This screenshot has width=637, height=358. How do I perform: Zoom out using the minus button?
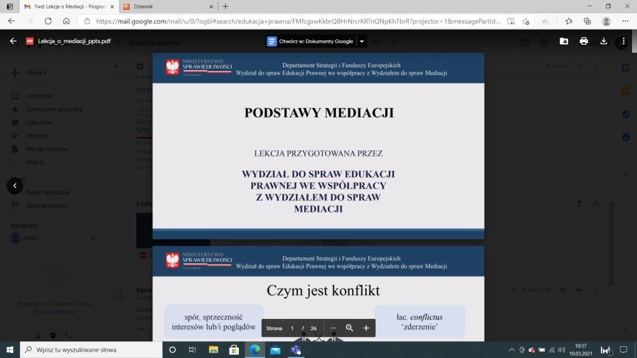(x=333, y=328)
